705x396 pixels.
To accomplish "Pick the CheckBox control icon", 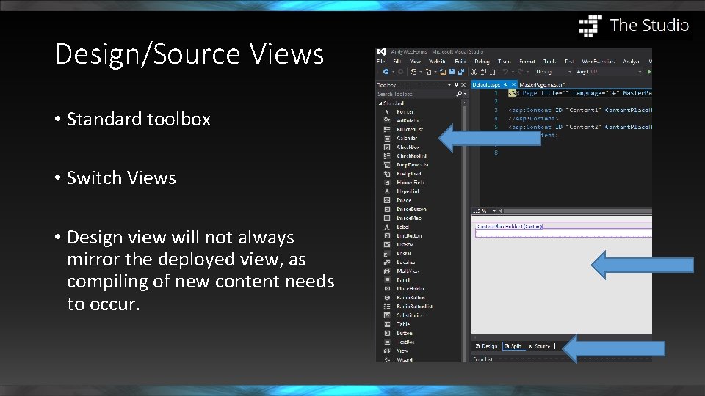I will [387, 147].
